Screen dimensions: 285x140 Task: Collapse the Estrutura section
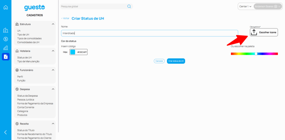click(x=53, y=24)
